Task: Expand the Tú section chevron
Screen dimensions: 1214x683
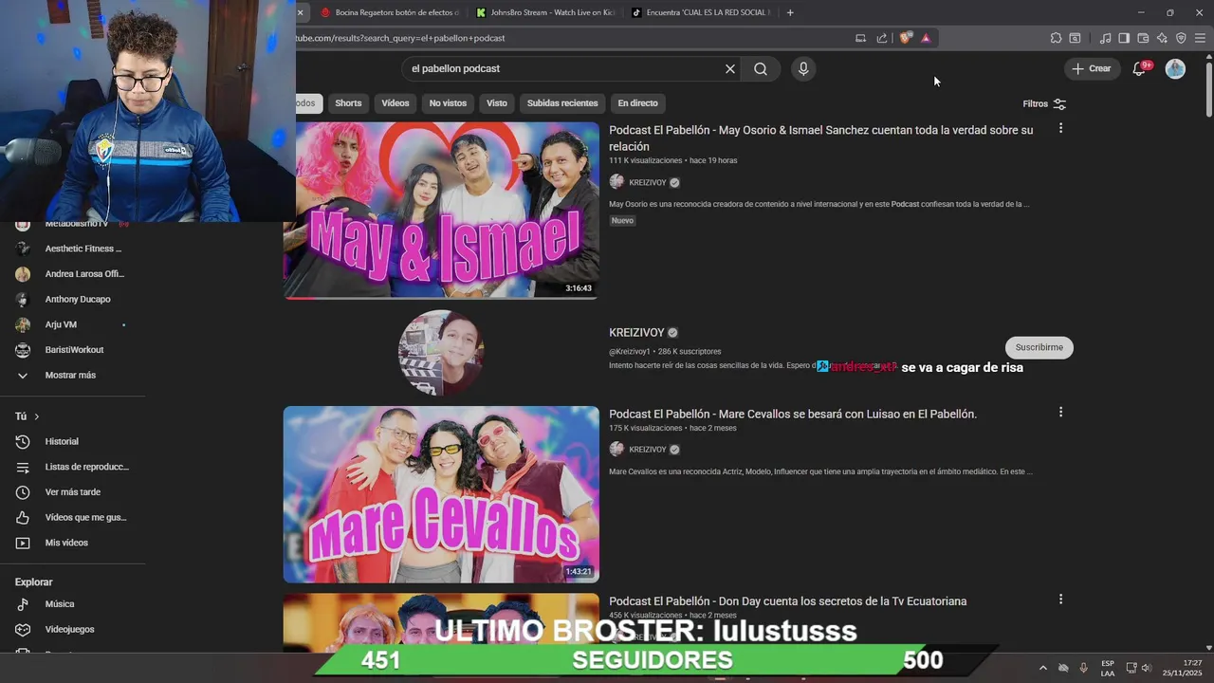Action: pos(37,416)
